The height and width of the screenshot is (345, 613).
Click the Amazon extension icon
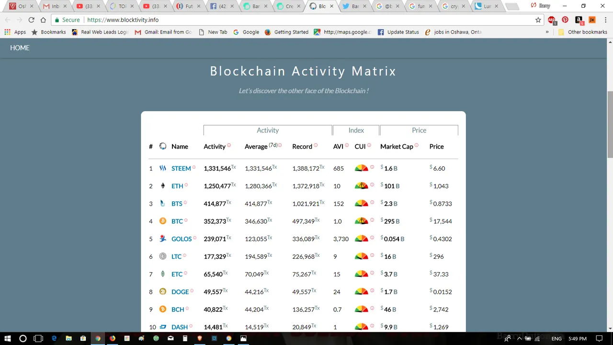click(x=579, y=20)
